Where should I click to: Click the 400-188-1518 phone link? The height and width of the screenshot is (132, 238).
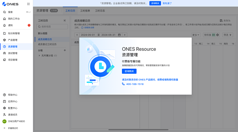[135, 84]
